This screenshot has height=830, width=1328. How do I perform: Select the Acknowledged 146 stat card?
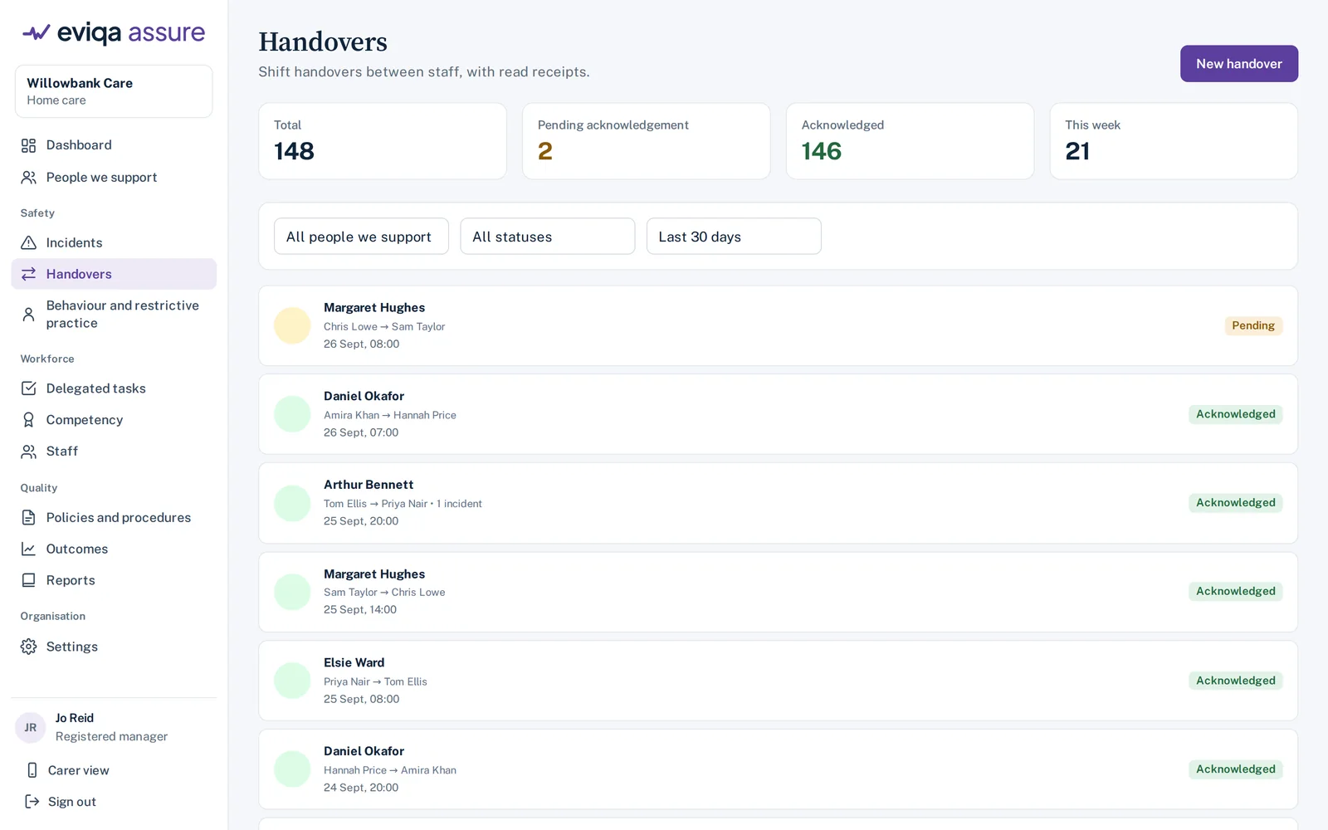910,141
